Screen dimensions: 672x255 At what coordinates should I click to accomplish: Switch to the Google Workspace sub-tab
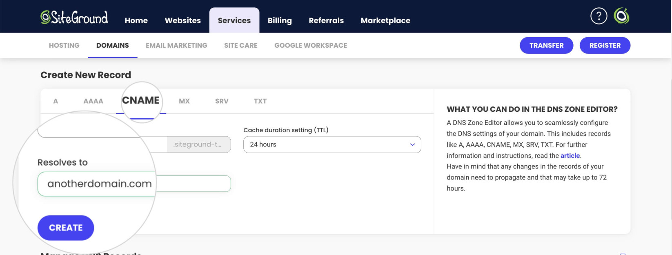pos(311,45)
